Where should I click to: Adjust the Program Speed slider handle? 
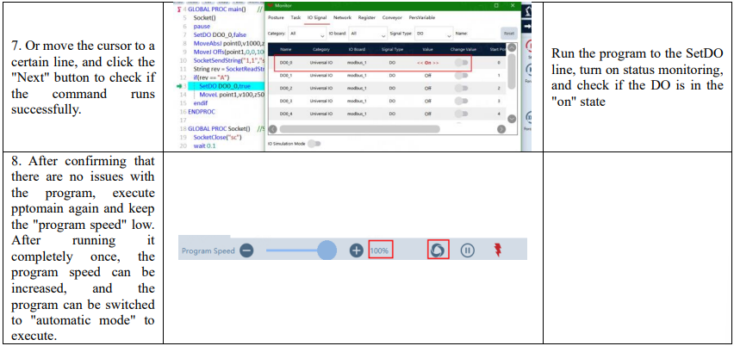coord(327,250)
